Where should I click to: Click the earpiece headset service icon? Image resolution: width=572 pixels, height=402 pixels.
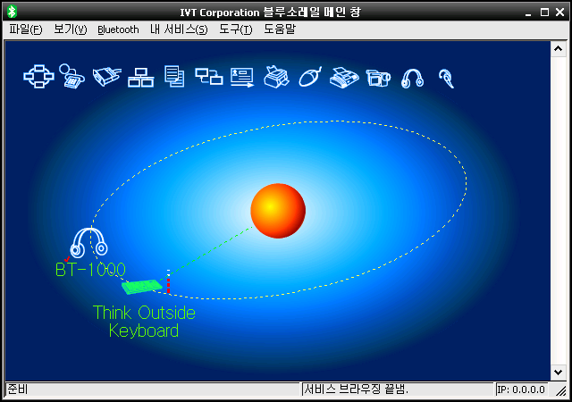pyautogui.click(x=446, y=79)
